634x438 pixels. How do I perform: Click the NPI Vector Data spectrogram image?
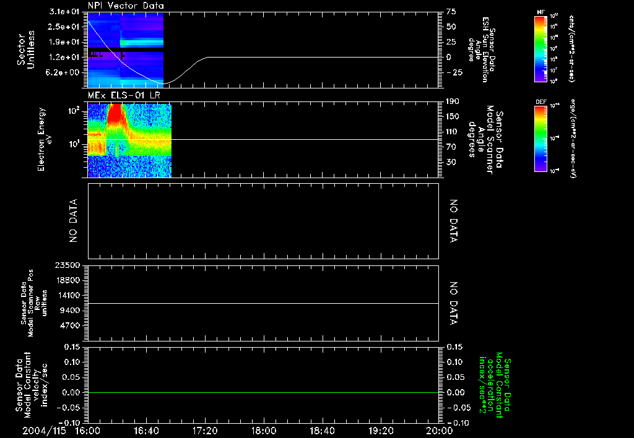click(126, 50)
